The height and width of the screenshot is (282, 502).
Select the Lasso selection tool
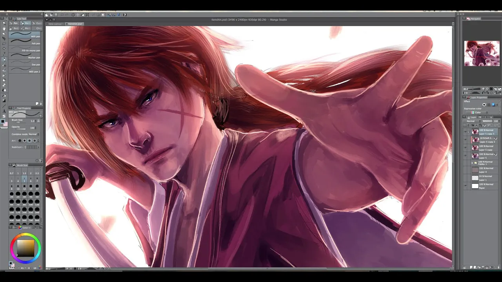pyautogui.click(x=4, y=43)
